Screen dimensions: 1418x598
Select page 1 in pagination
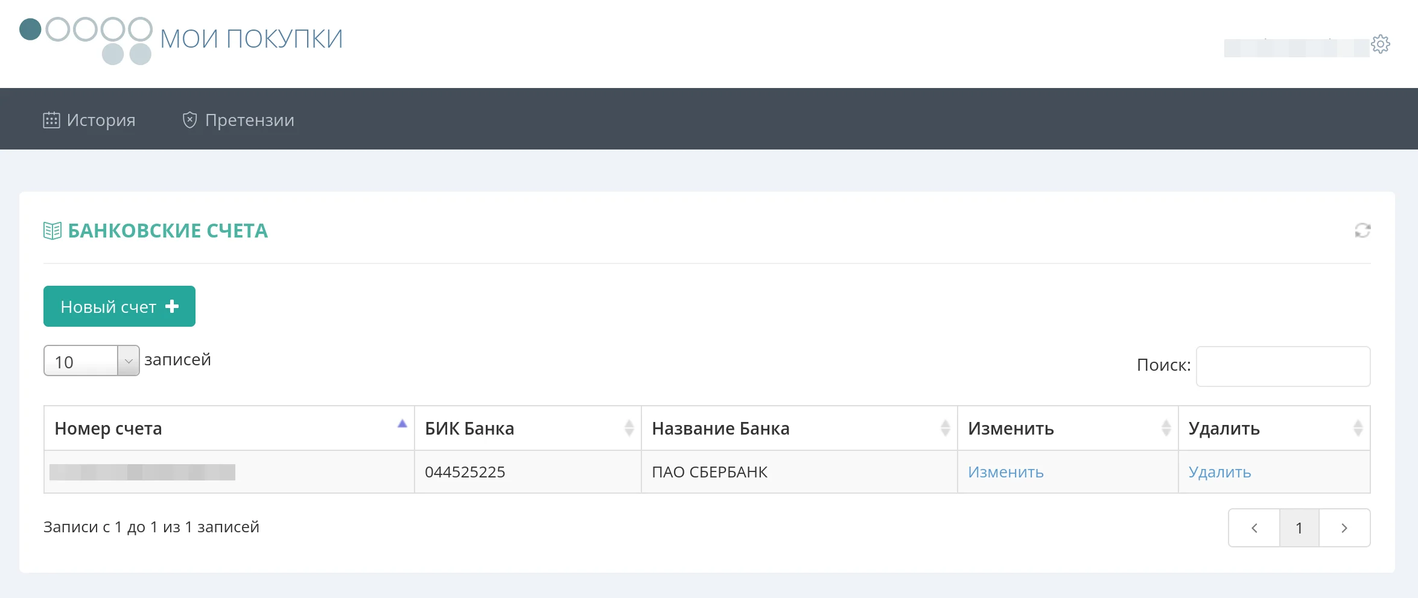click(1299, 528)
